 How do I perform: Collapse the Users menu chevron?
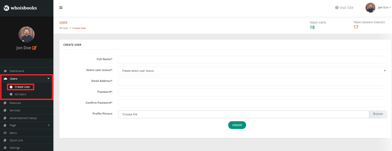click(49, 79)
